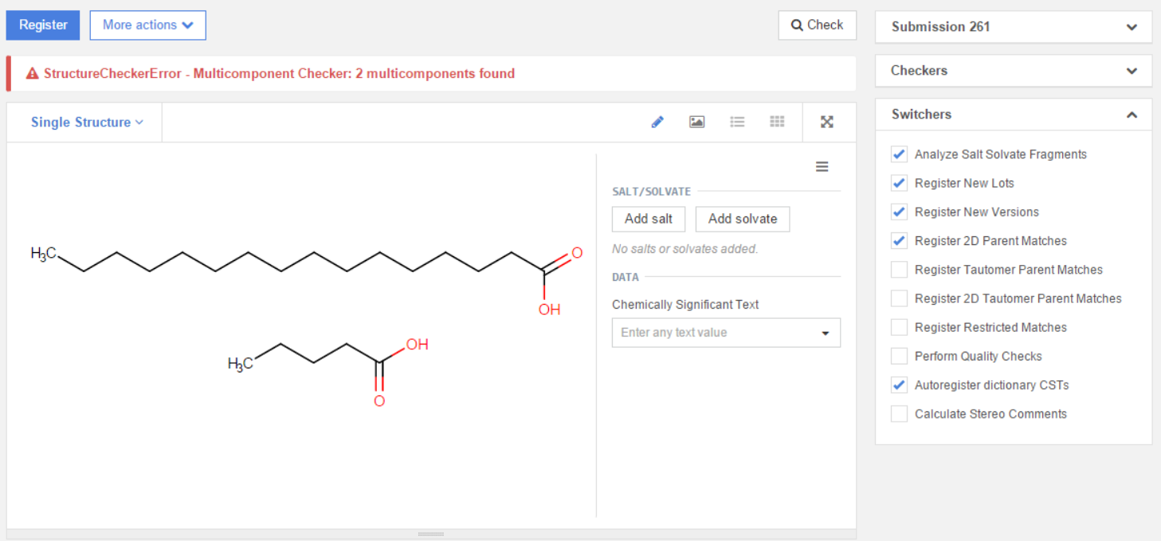The height and width of the screenshot is (541, 1161).
Task: Enable Register Tautomer Parent Matches checkbox
Action: pyautogui.click(x=899, y=270)
